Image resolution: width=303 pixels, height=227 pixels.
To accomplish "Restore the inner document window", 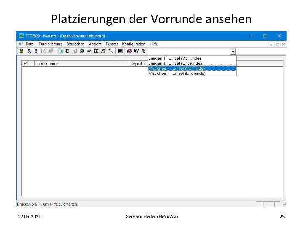I will point(277,44).
